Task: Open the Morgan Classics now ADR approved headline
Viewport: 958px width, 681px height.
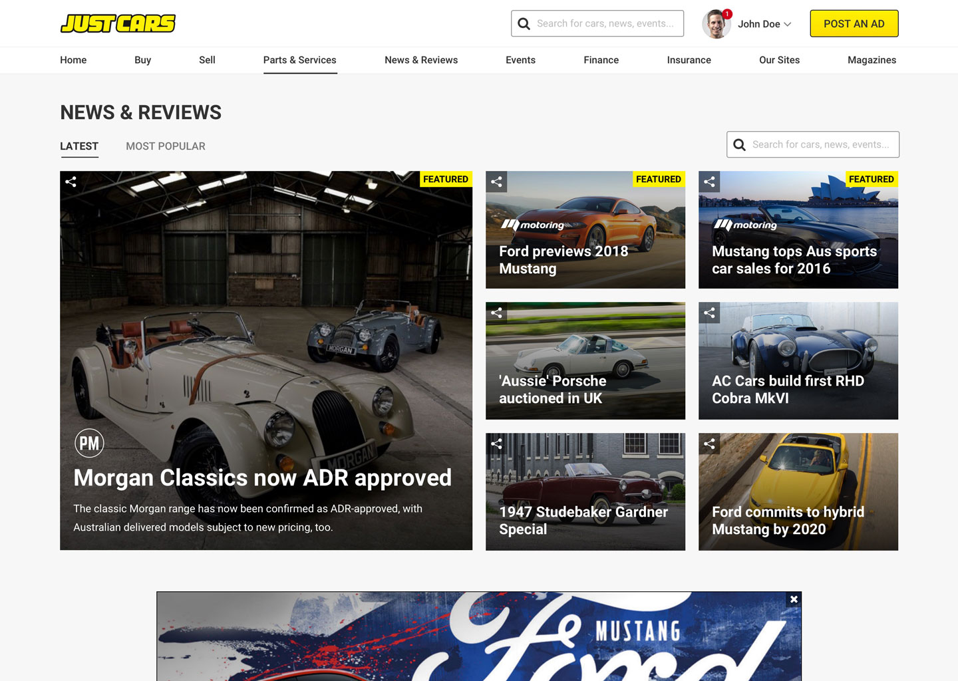Action: click(x=263, y=477)
